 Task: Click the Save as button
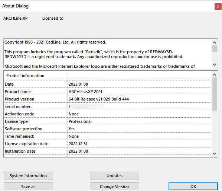coord(28,186)
